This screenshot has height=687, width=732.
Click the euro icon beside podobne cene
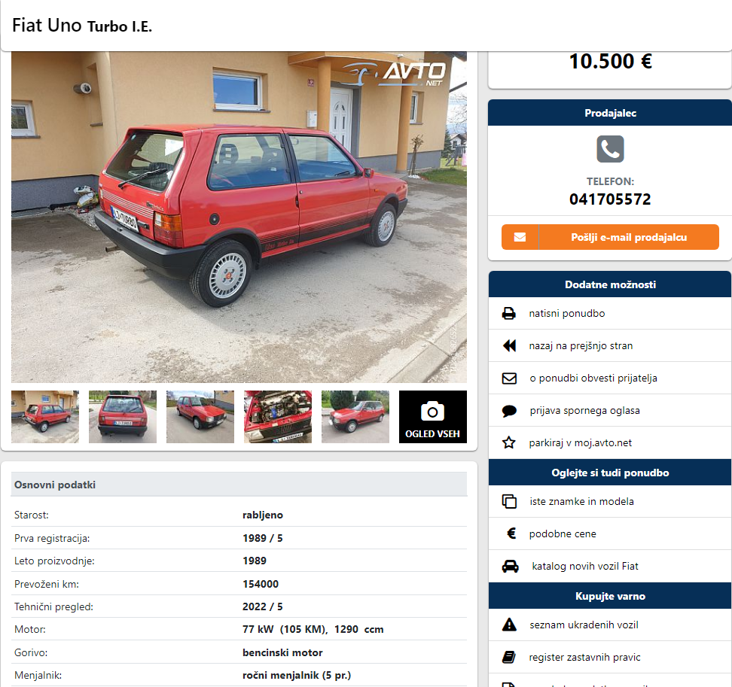click(x=511, y=533)
